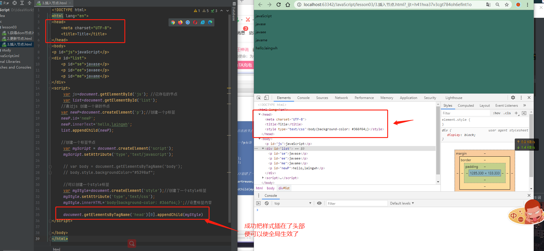The width and height of the screenshot is (544, 251).
Task: Show console sidebar icon
Action: point(259,203)
